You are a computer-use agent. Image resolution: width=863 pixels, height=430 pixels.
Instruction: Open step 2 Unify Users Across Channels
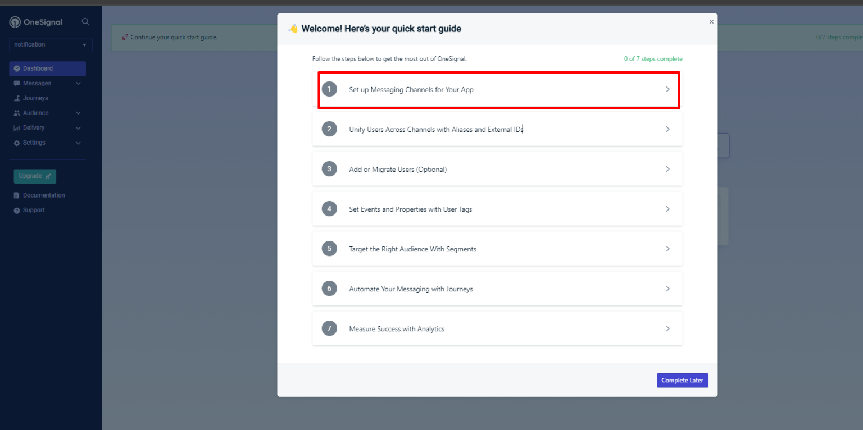tap(497, 129)
